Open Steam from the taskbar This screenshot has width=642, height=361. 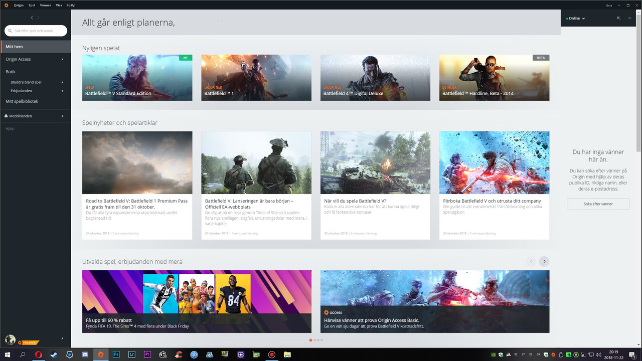pyautogui.click(x=54, y=354)
